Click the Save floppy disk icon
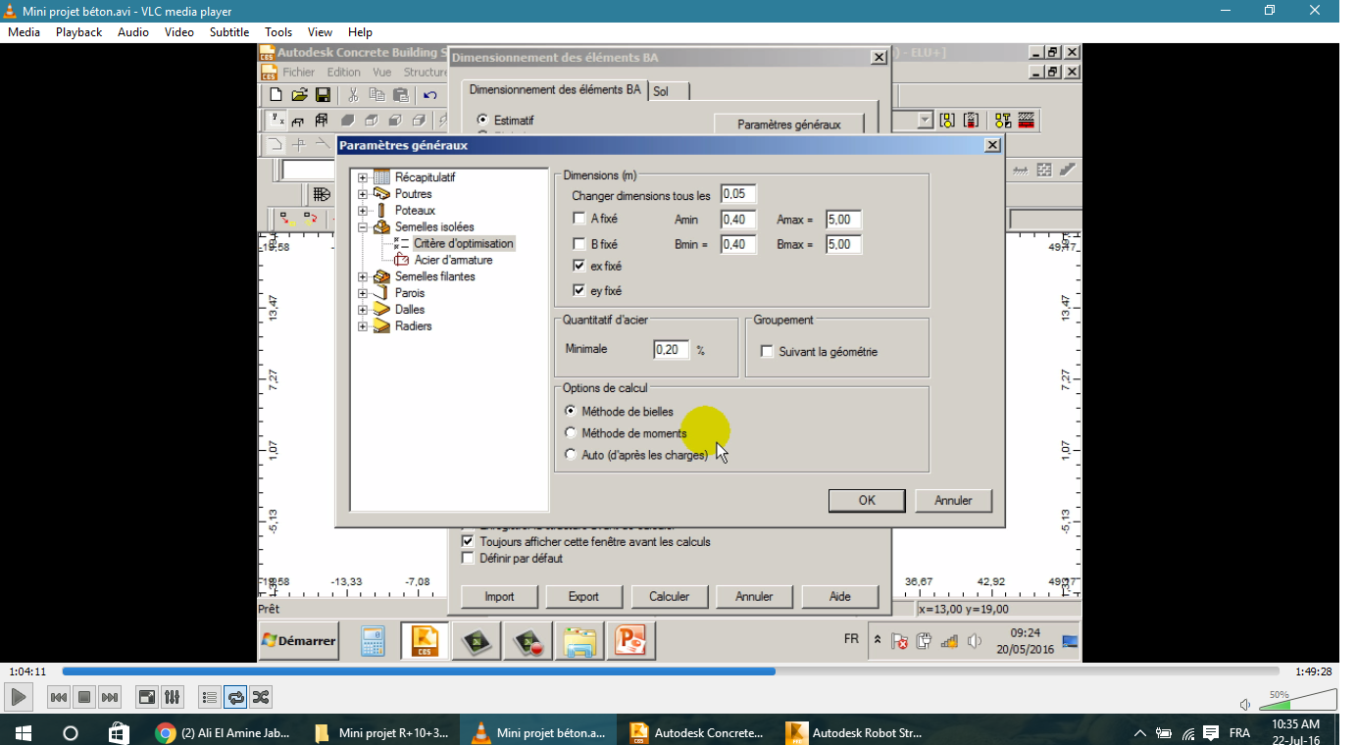Image resolution: width=1357 pixels, height=745 pixels. [323, 95]
